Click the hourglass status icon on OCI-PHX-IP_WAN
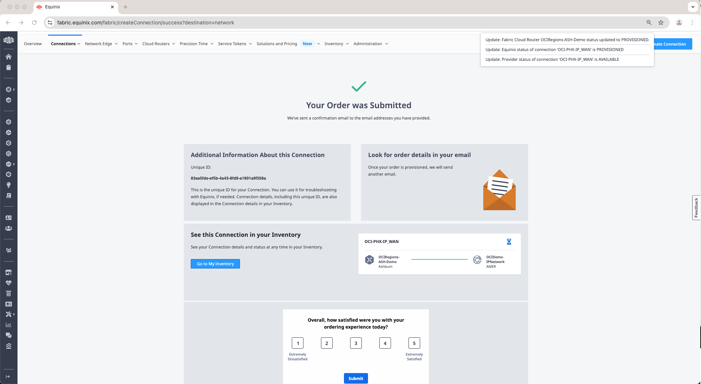 point(509,242)
